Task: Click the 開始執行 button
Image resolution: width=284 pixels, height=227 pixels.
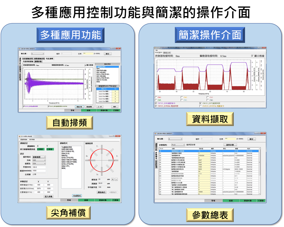Action: [x=102, y=192]
